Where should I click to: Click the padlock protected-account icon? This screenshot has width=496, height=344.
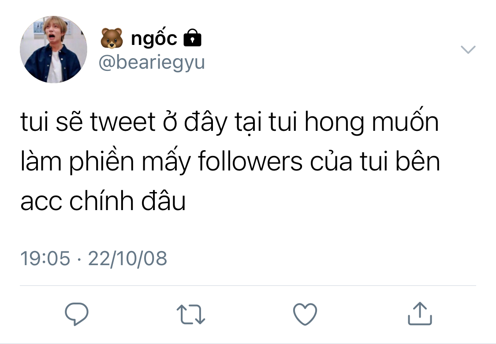192,38
